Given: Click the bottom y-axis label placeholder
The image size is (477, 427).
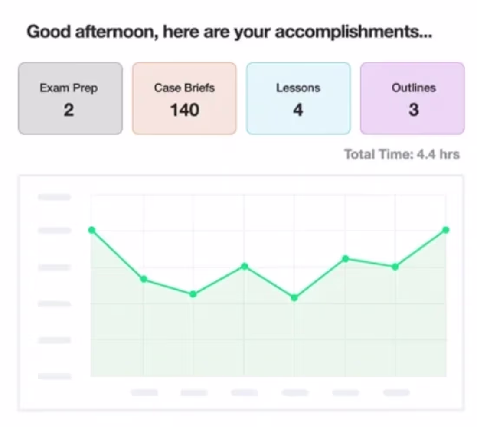Looking at the screenshot, I should tap(55, 376).
